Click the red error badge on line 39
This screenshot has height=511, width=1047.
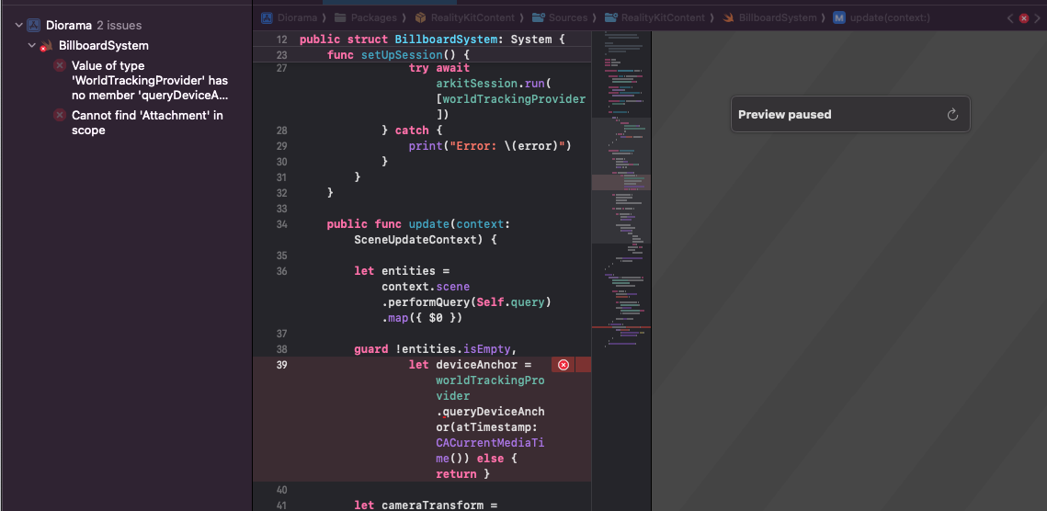click(563, 365)
